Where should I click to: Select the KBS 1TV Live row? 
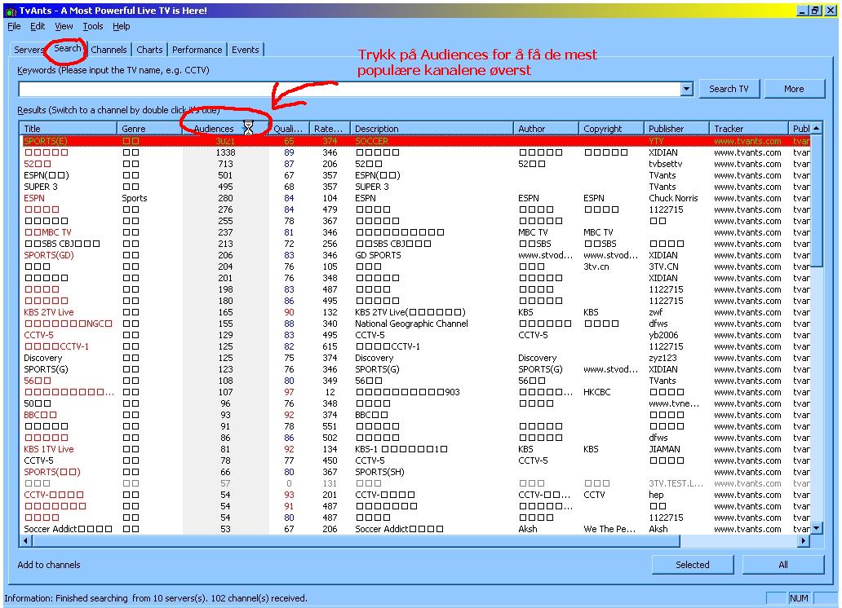click(415, 449)
